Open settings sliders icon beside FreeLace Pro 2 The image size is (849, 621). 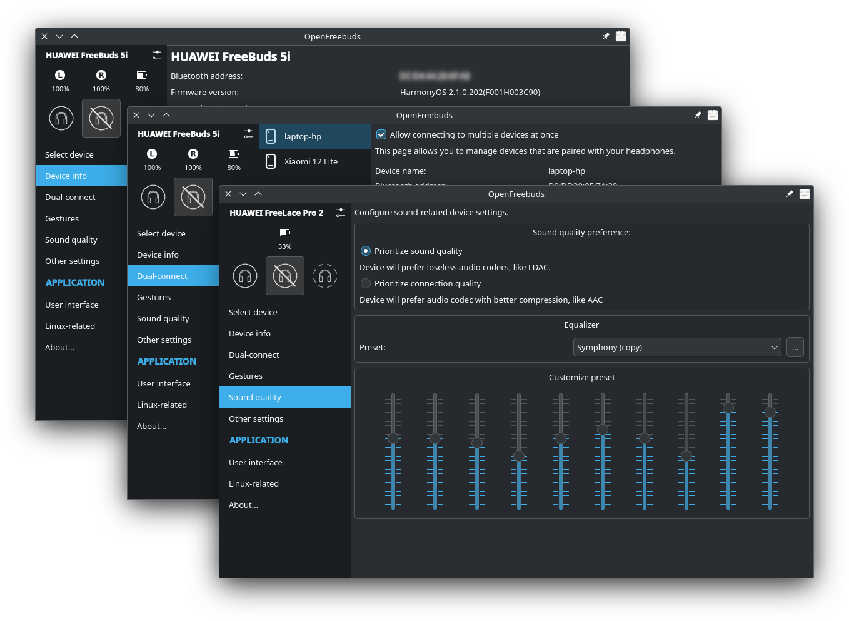click(340, 213)
